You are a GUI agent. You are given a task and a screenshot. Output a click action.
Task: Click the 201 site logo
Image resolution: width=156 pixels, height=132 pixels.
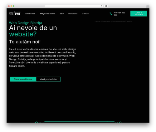15,13
